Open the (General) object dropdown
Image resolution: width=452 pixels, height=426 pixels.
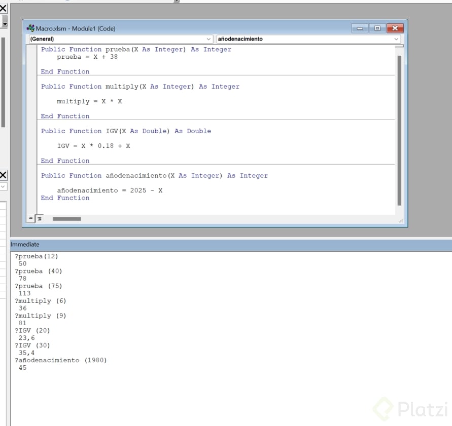coord(121,39)
